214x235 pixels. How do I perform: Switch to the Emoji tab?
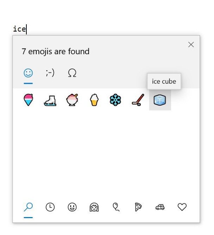click(28, 73)
